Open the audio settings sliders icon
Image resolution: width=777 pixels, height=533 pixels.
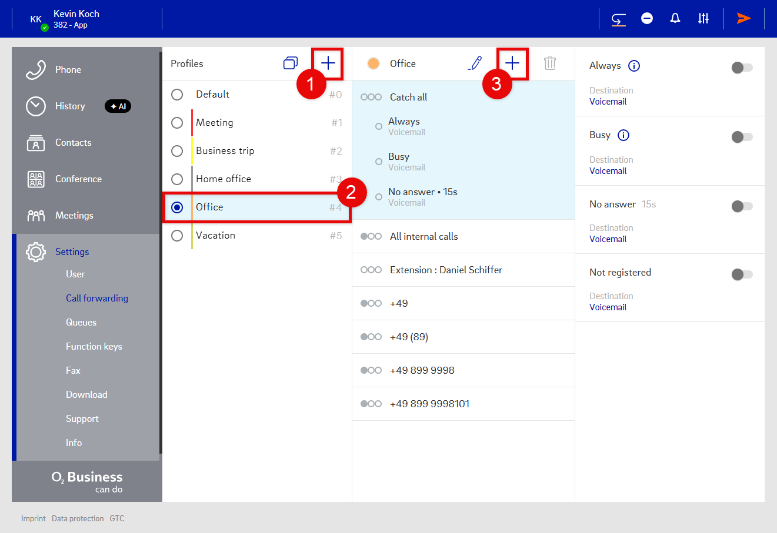click(703, 19)
